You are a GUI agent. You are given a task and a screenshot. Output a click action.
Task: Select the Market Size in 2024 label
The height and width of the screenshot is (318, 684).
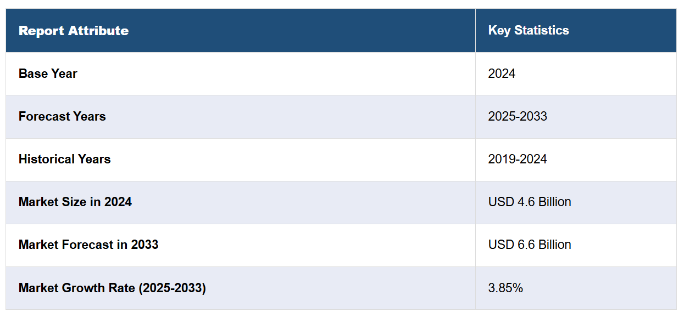click(x=75, y=202)
